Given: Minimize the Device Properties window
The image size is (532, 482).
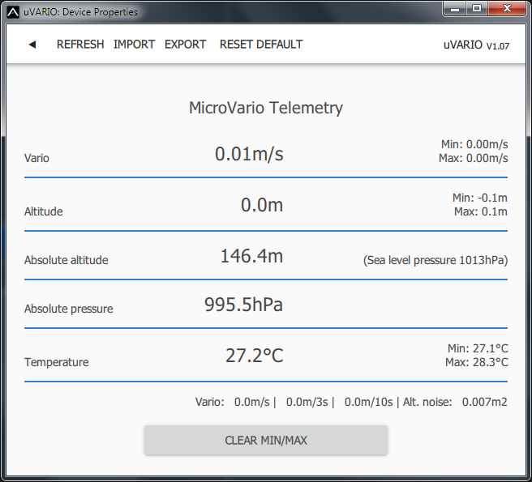Looking at the screenshot, I should click(456, 10).
